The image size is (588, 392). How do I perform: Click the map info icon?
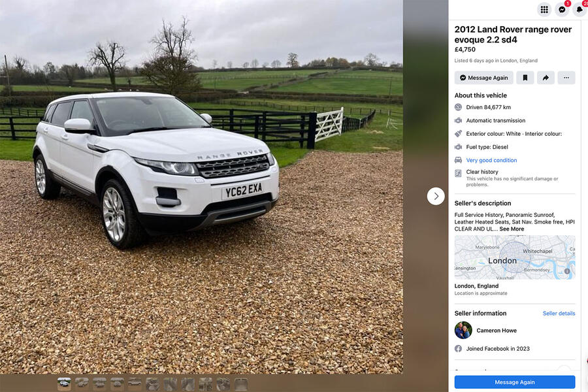pos(567,271)
